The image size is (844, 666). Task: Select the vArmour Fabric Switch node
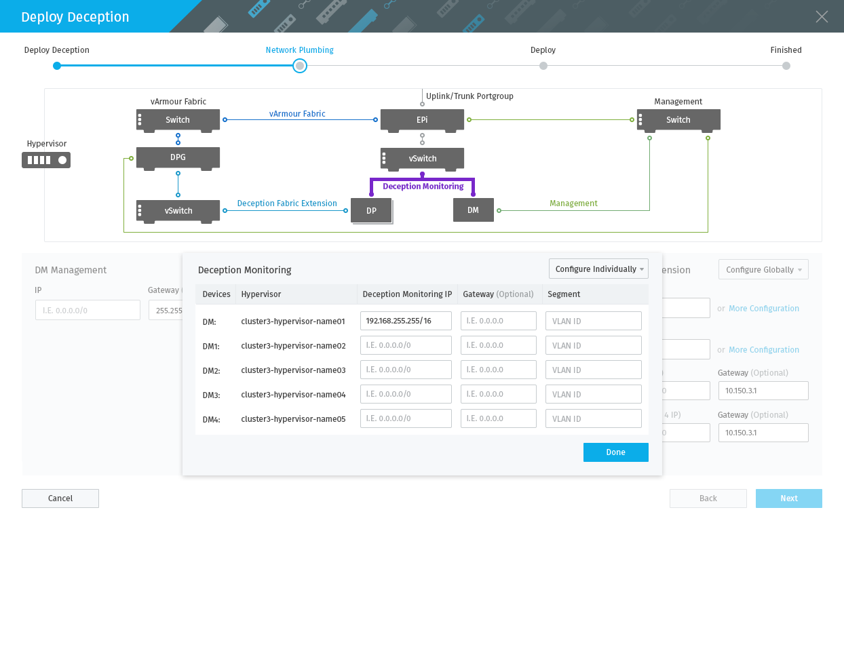point(178,120)
